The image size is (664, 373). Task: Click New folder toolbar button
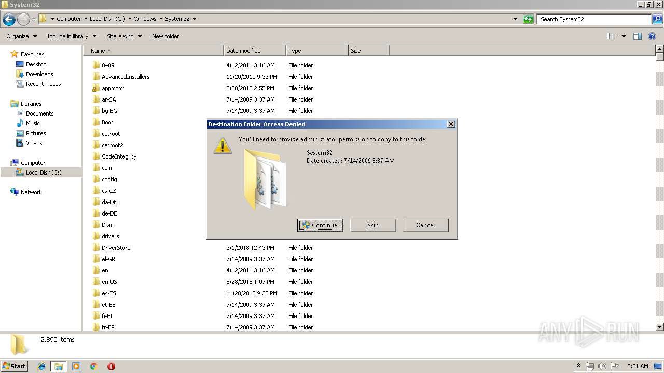pos(165,36)
